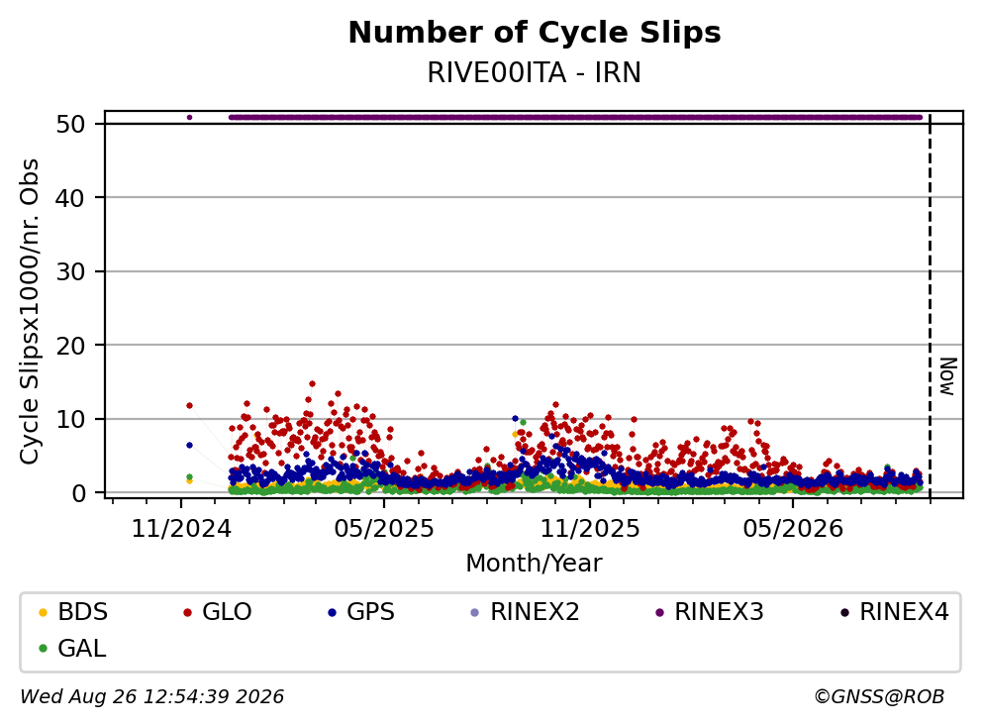
Task: Click the GLO legend entry
Action: [217, 611]
